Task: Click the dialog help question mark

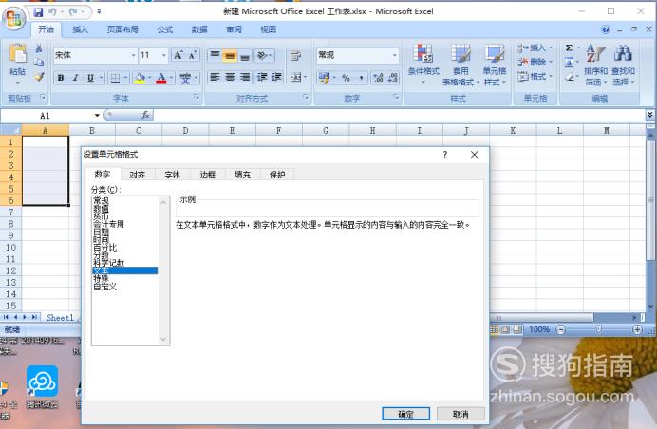Action: [x=445, y=155]
